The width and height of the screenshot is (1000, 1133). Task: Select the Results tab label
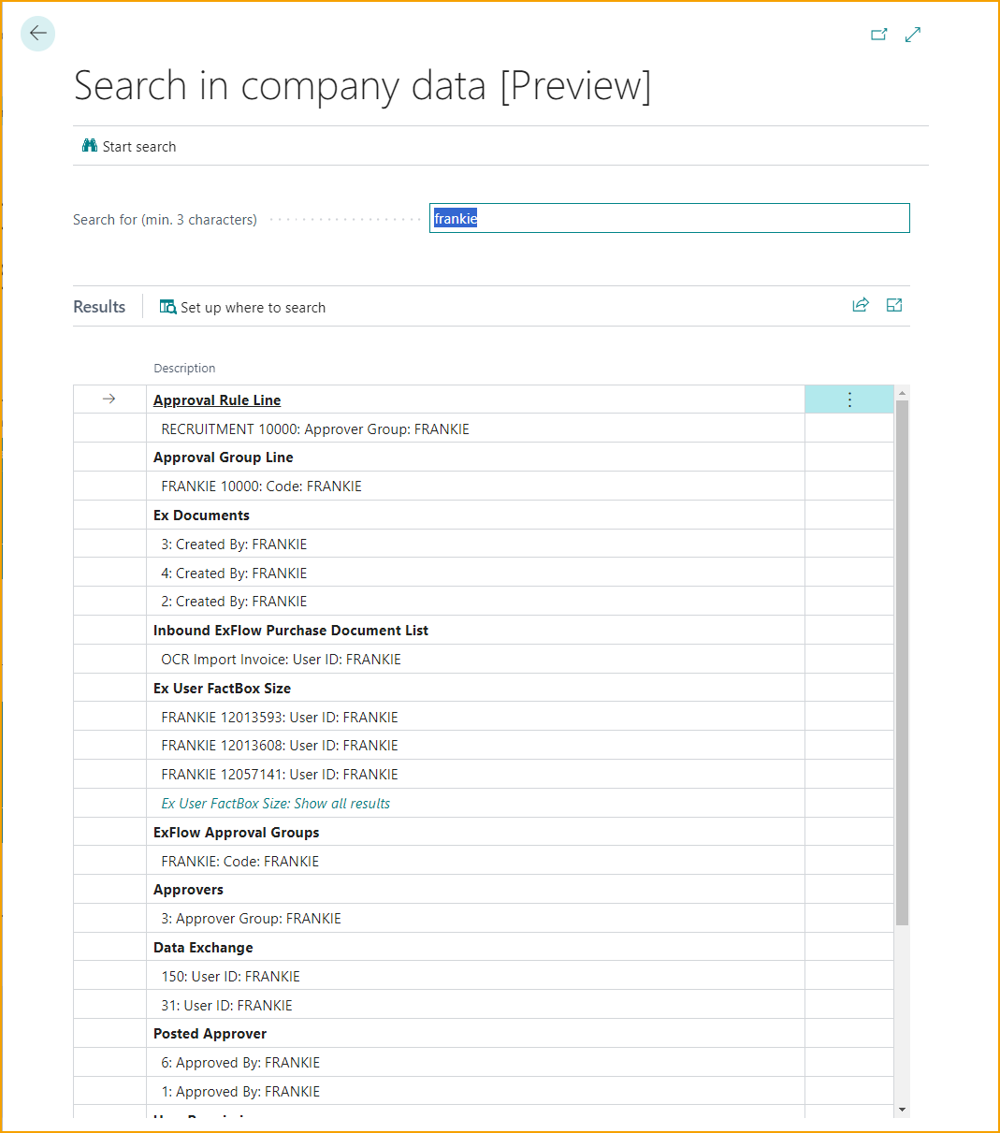click(x=99, y=307)
